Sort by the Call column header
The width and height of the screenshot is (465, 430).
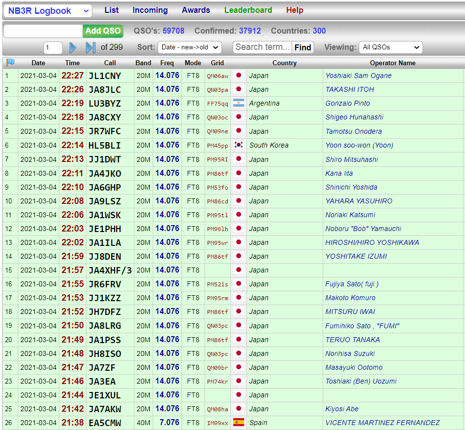click(x=110, y=63)
